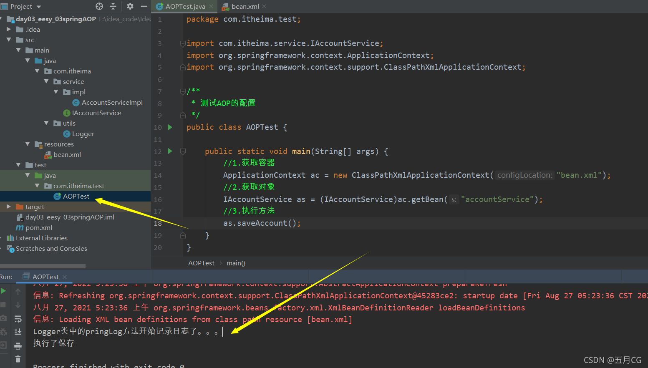The height and width of the screenshot is (368, 648).
Task: Click the AOPTest breadcrumb
Action: coord(201,263)
